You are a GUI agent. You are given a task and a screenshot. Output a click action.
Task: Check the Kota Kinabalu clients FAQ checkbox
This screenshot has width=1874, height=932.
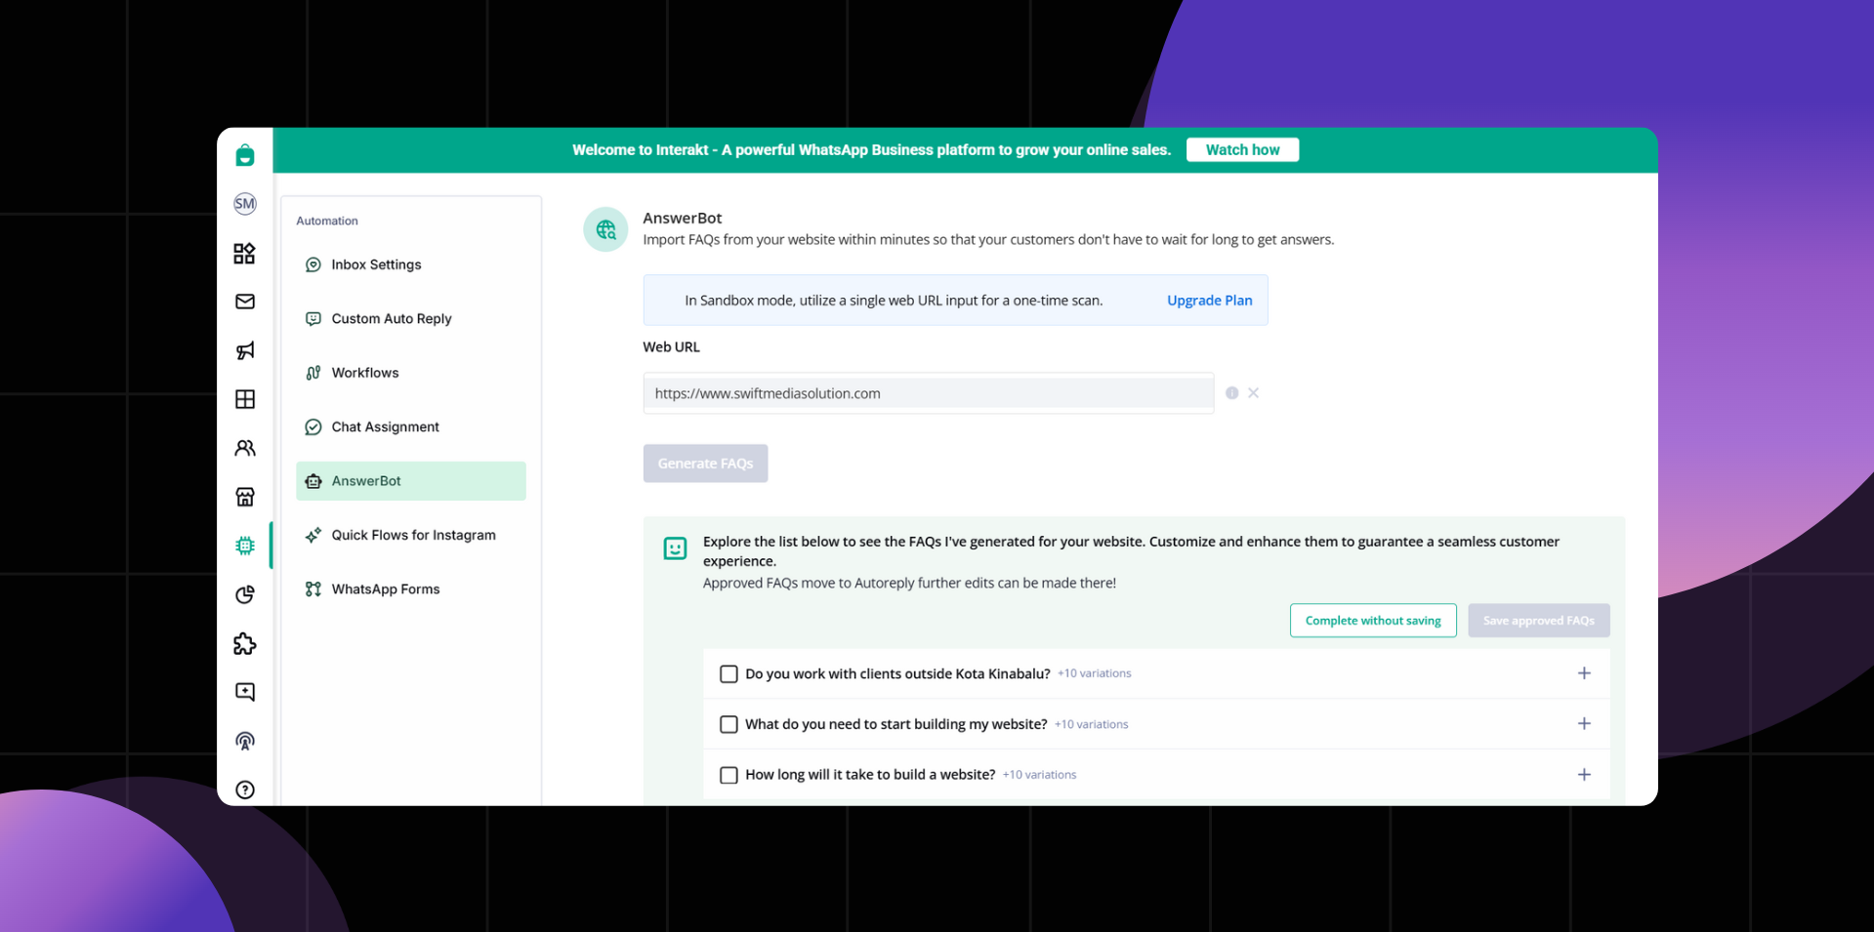[729, 674]
